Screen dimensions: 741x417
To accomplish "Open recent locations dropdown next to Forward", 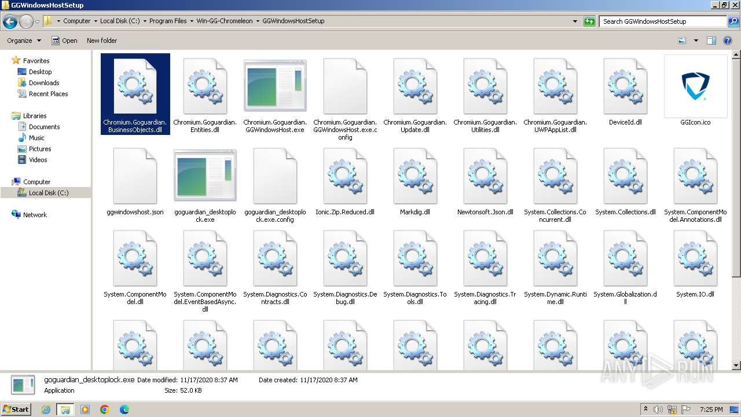I will (37, 21).
